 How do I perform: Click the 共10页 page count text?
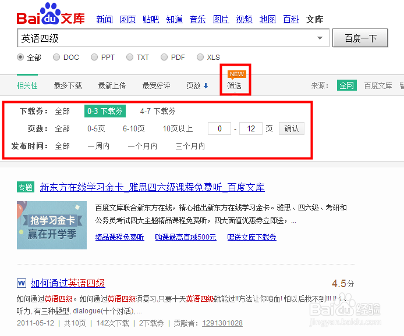click(x=75, y=323)
